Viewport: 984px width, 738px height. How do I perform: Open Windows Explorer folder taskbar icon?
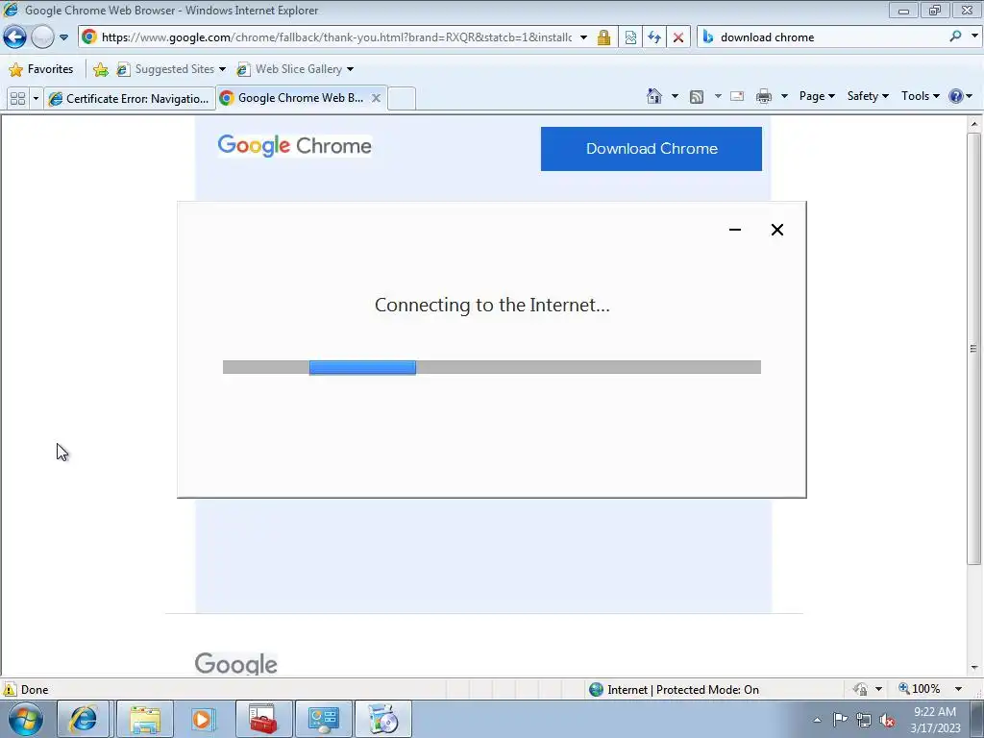click(x=145, y=719)
